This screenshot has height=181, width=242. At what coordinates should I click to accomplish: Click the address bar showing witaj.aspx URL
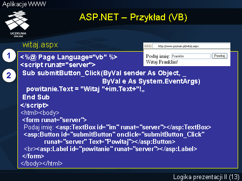coord(191,46)
